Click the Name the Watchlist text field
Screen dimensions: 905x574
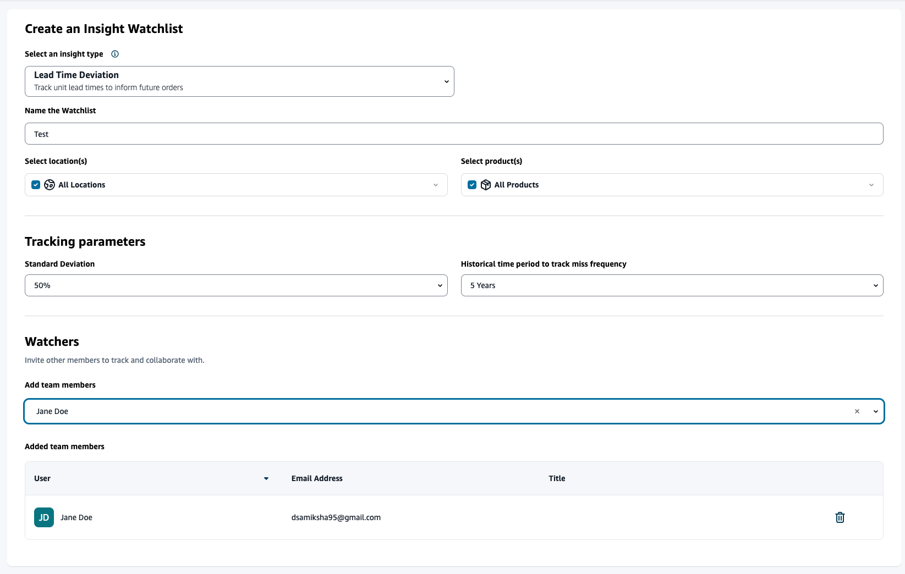453,134
